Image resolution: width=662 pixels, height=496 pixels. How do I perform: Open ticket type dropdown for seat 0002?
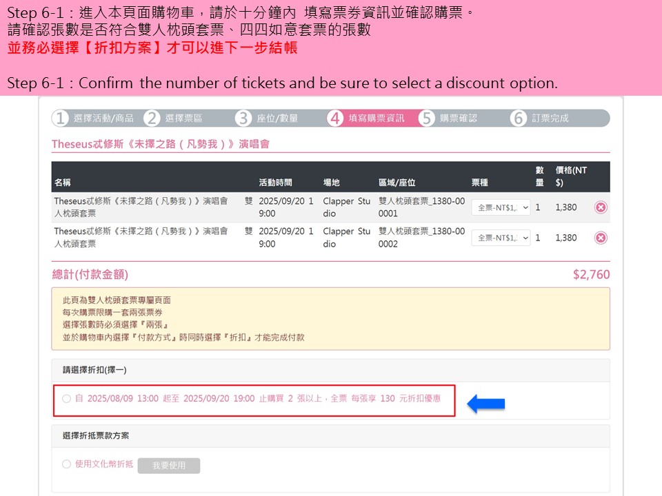(501, 238)
